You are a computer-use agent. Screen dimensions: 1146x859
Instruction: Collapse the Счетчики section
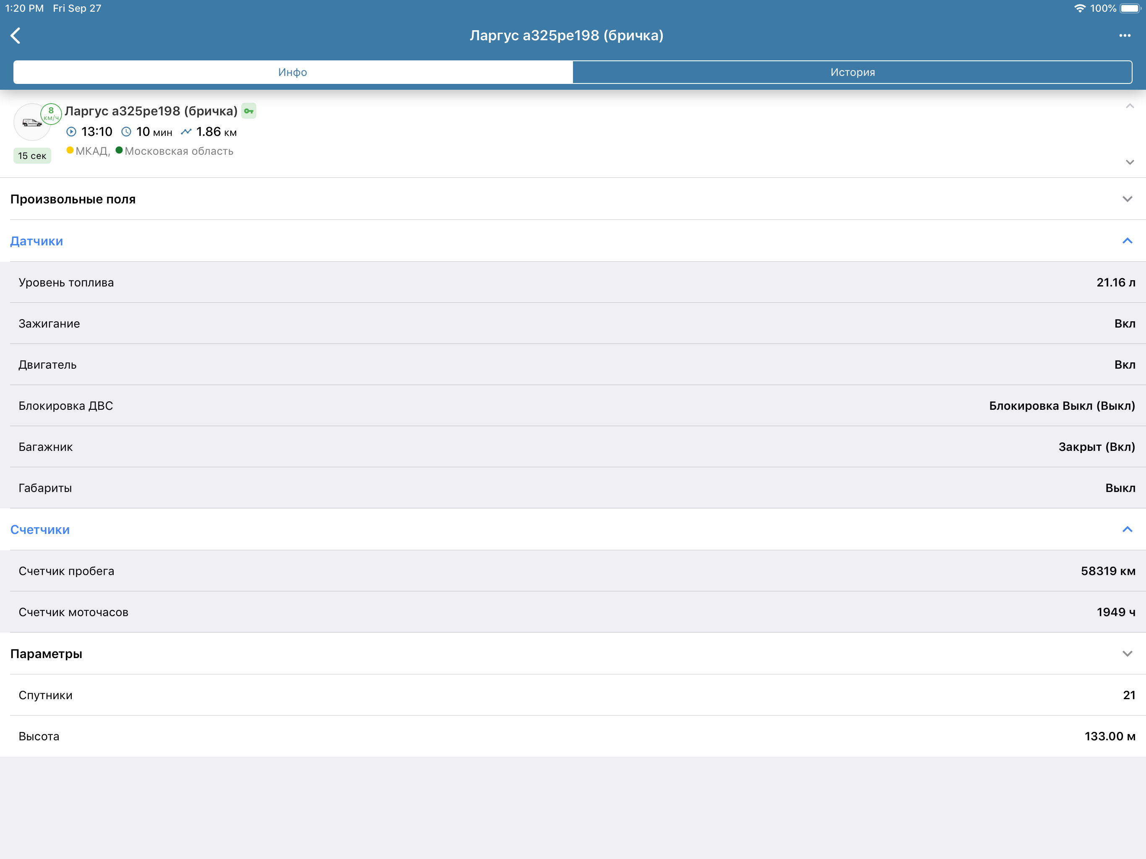tap(1127, 529)
